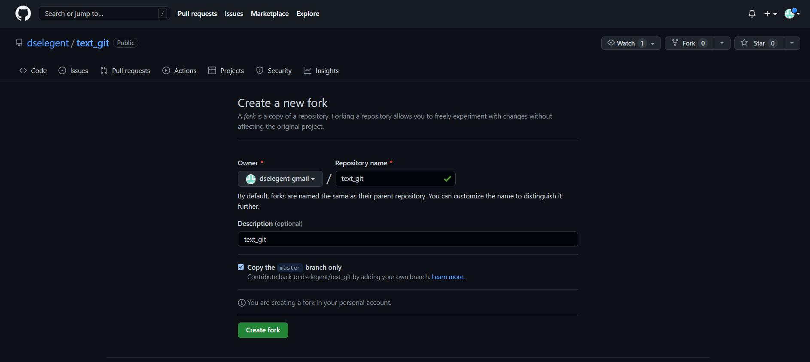810x362 pixels.
Task: Switch to the Insights tab
Action: [x=321, y=70]
